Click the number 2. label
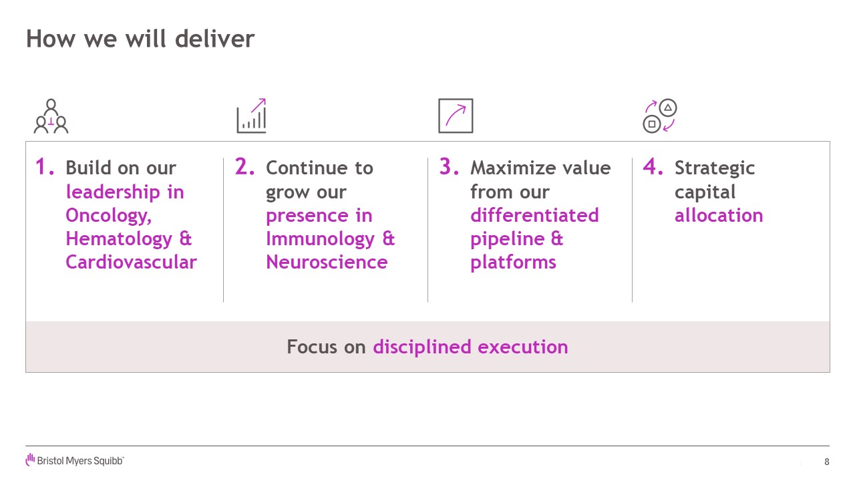 245,167
